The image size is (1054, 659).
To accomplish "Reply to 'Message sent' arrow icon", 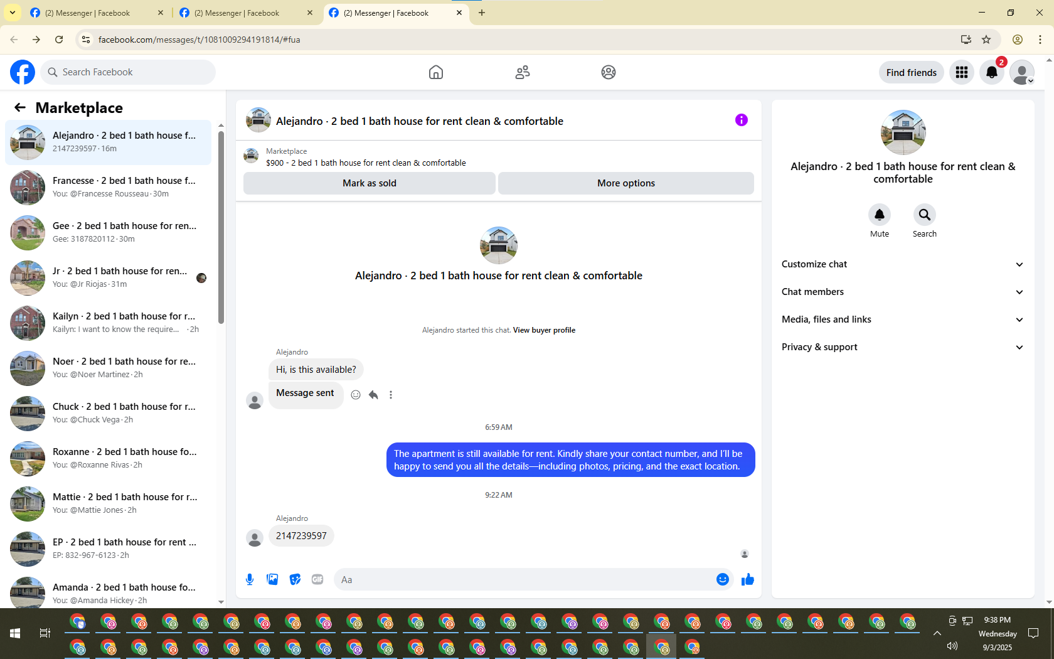I will [x=373, y=395].
